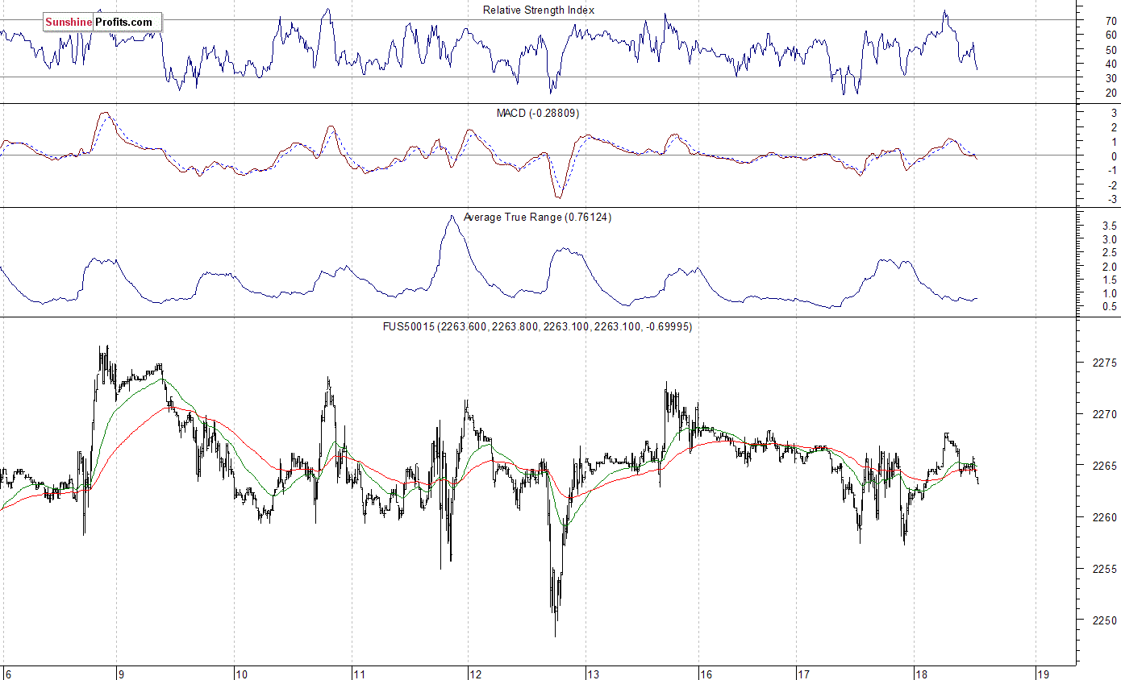1121x680 pixels.
Task: Click the date label 12 on the time axis
Action: click(x=476, y=674)
